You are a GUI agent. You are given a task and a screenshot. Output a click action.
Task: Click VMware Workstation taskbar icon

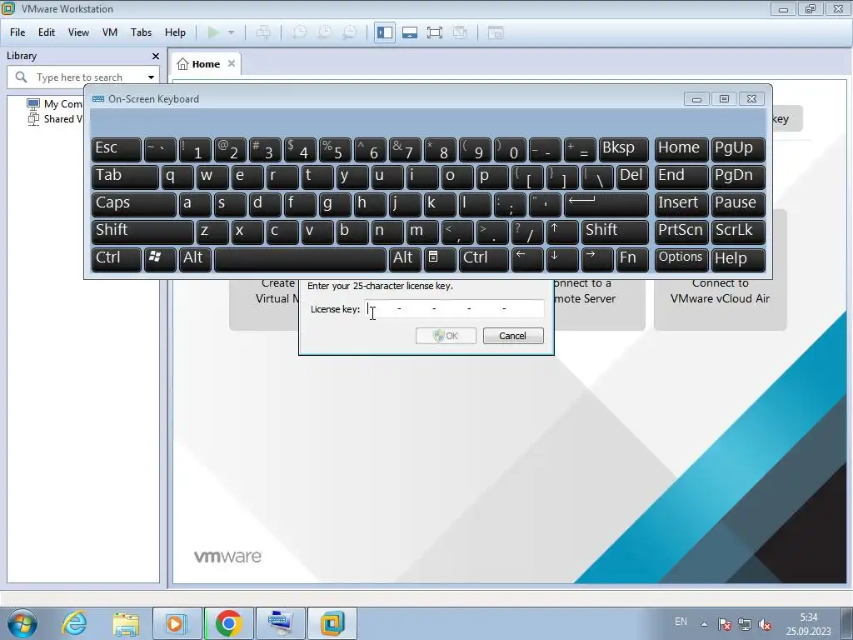[x=332, y=623]
